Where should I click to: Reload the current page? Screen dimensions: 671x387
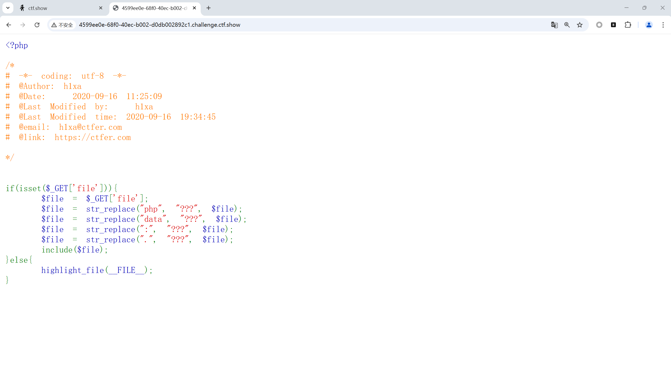[x=37, y=25]
